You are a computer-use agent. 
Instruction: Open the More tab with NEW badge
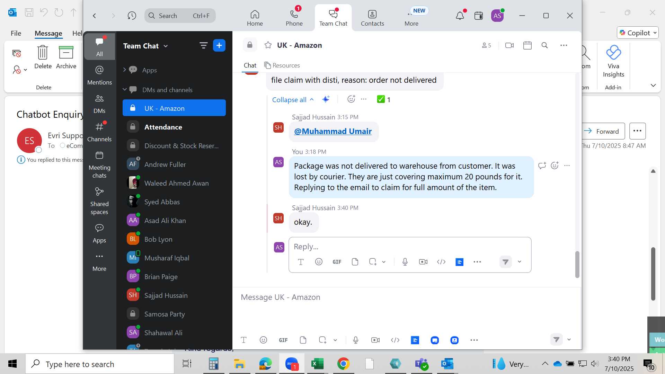411,18
